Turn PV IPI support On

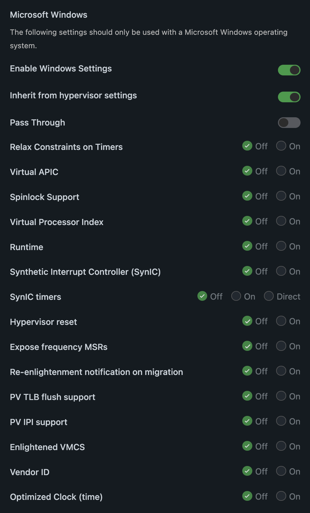[281, 421]
